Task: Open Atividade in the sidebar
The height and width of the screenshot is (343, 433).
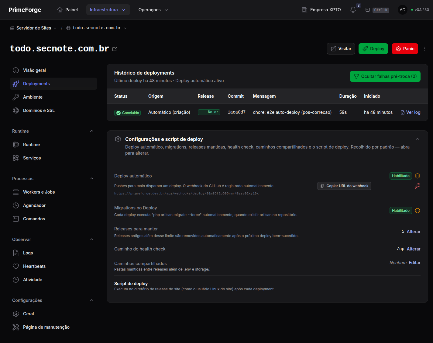Action: [53, 280]
